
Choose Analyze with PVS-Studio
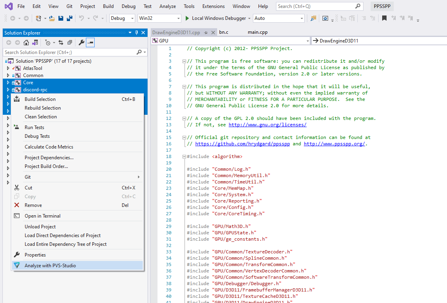click(x=77, y=265)
